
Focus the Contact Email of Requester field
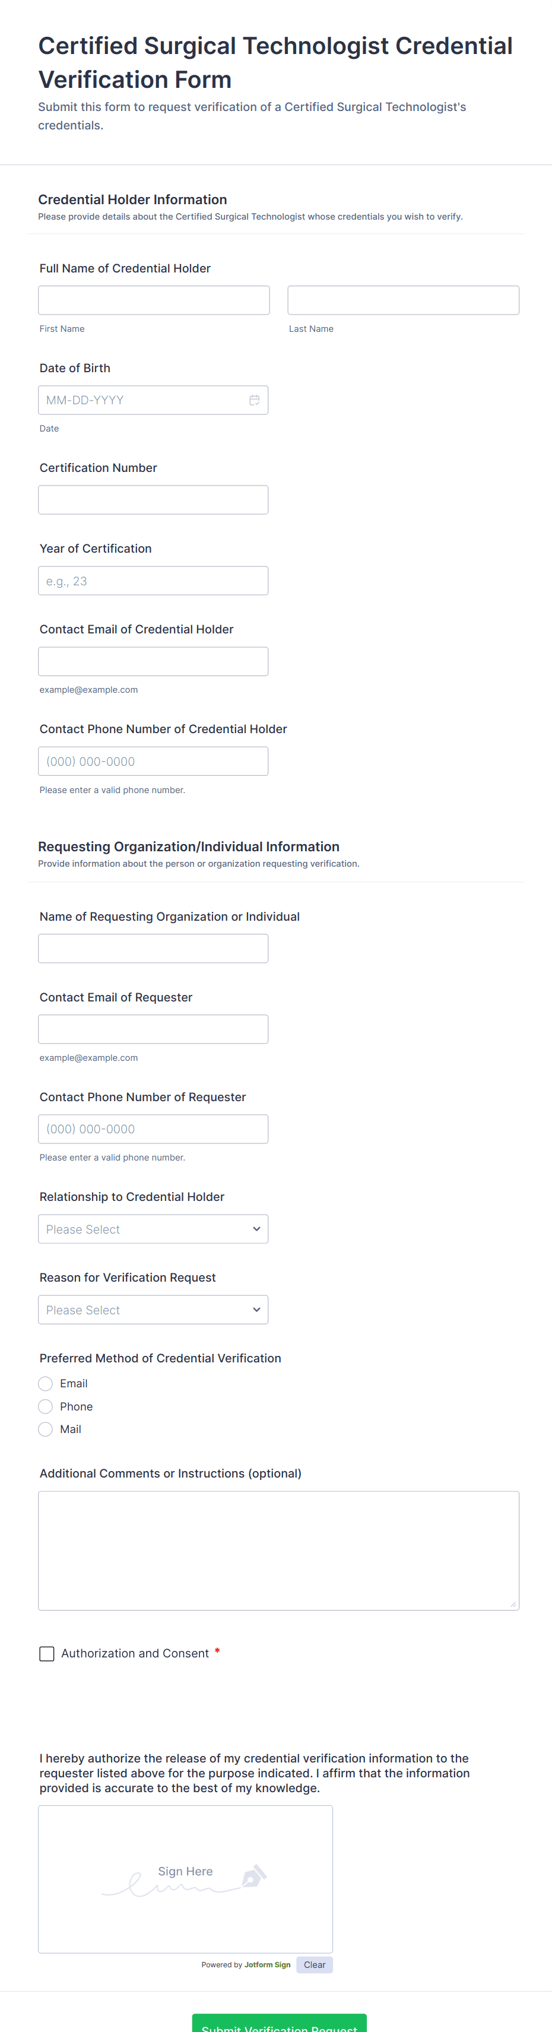[153, 1029]
